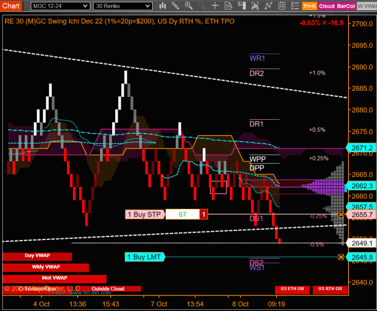Click the 2649.1 current price marker
Image resolution: width=377 pixels, height=311 pixels.
click(361, 244)
